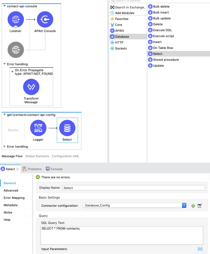The width and height of the screenshot is (210, 254).
Task: Collapse the On Error Propagate scope
Action: (12, 72)
